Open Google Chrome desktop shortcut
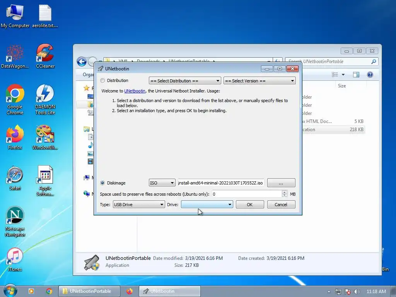This screenshot has width=396, height=297. [15, 100]
